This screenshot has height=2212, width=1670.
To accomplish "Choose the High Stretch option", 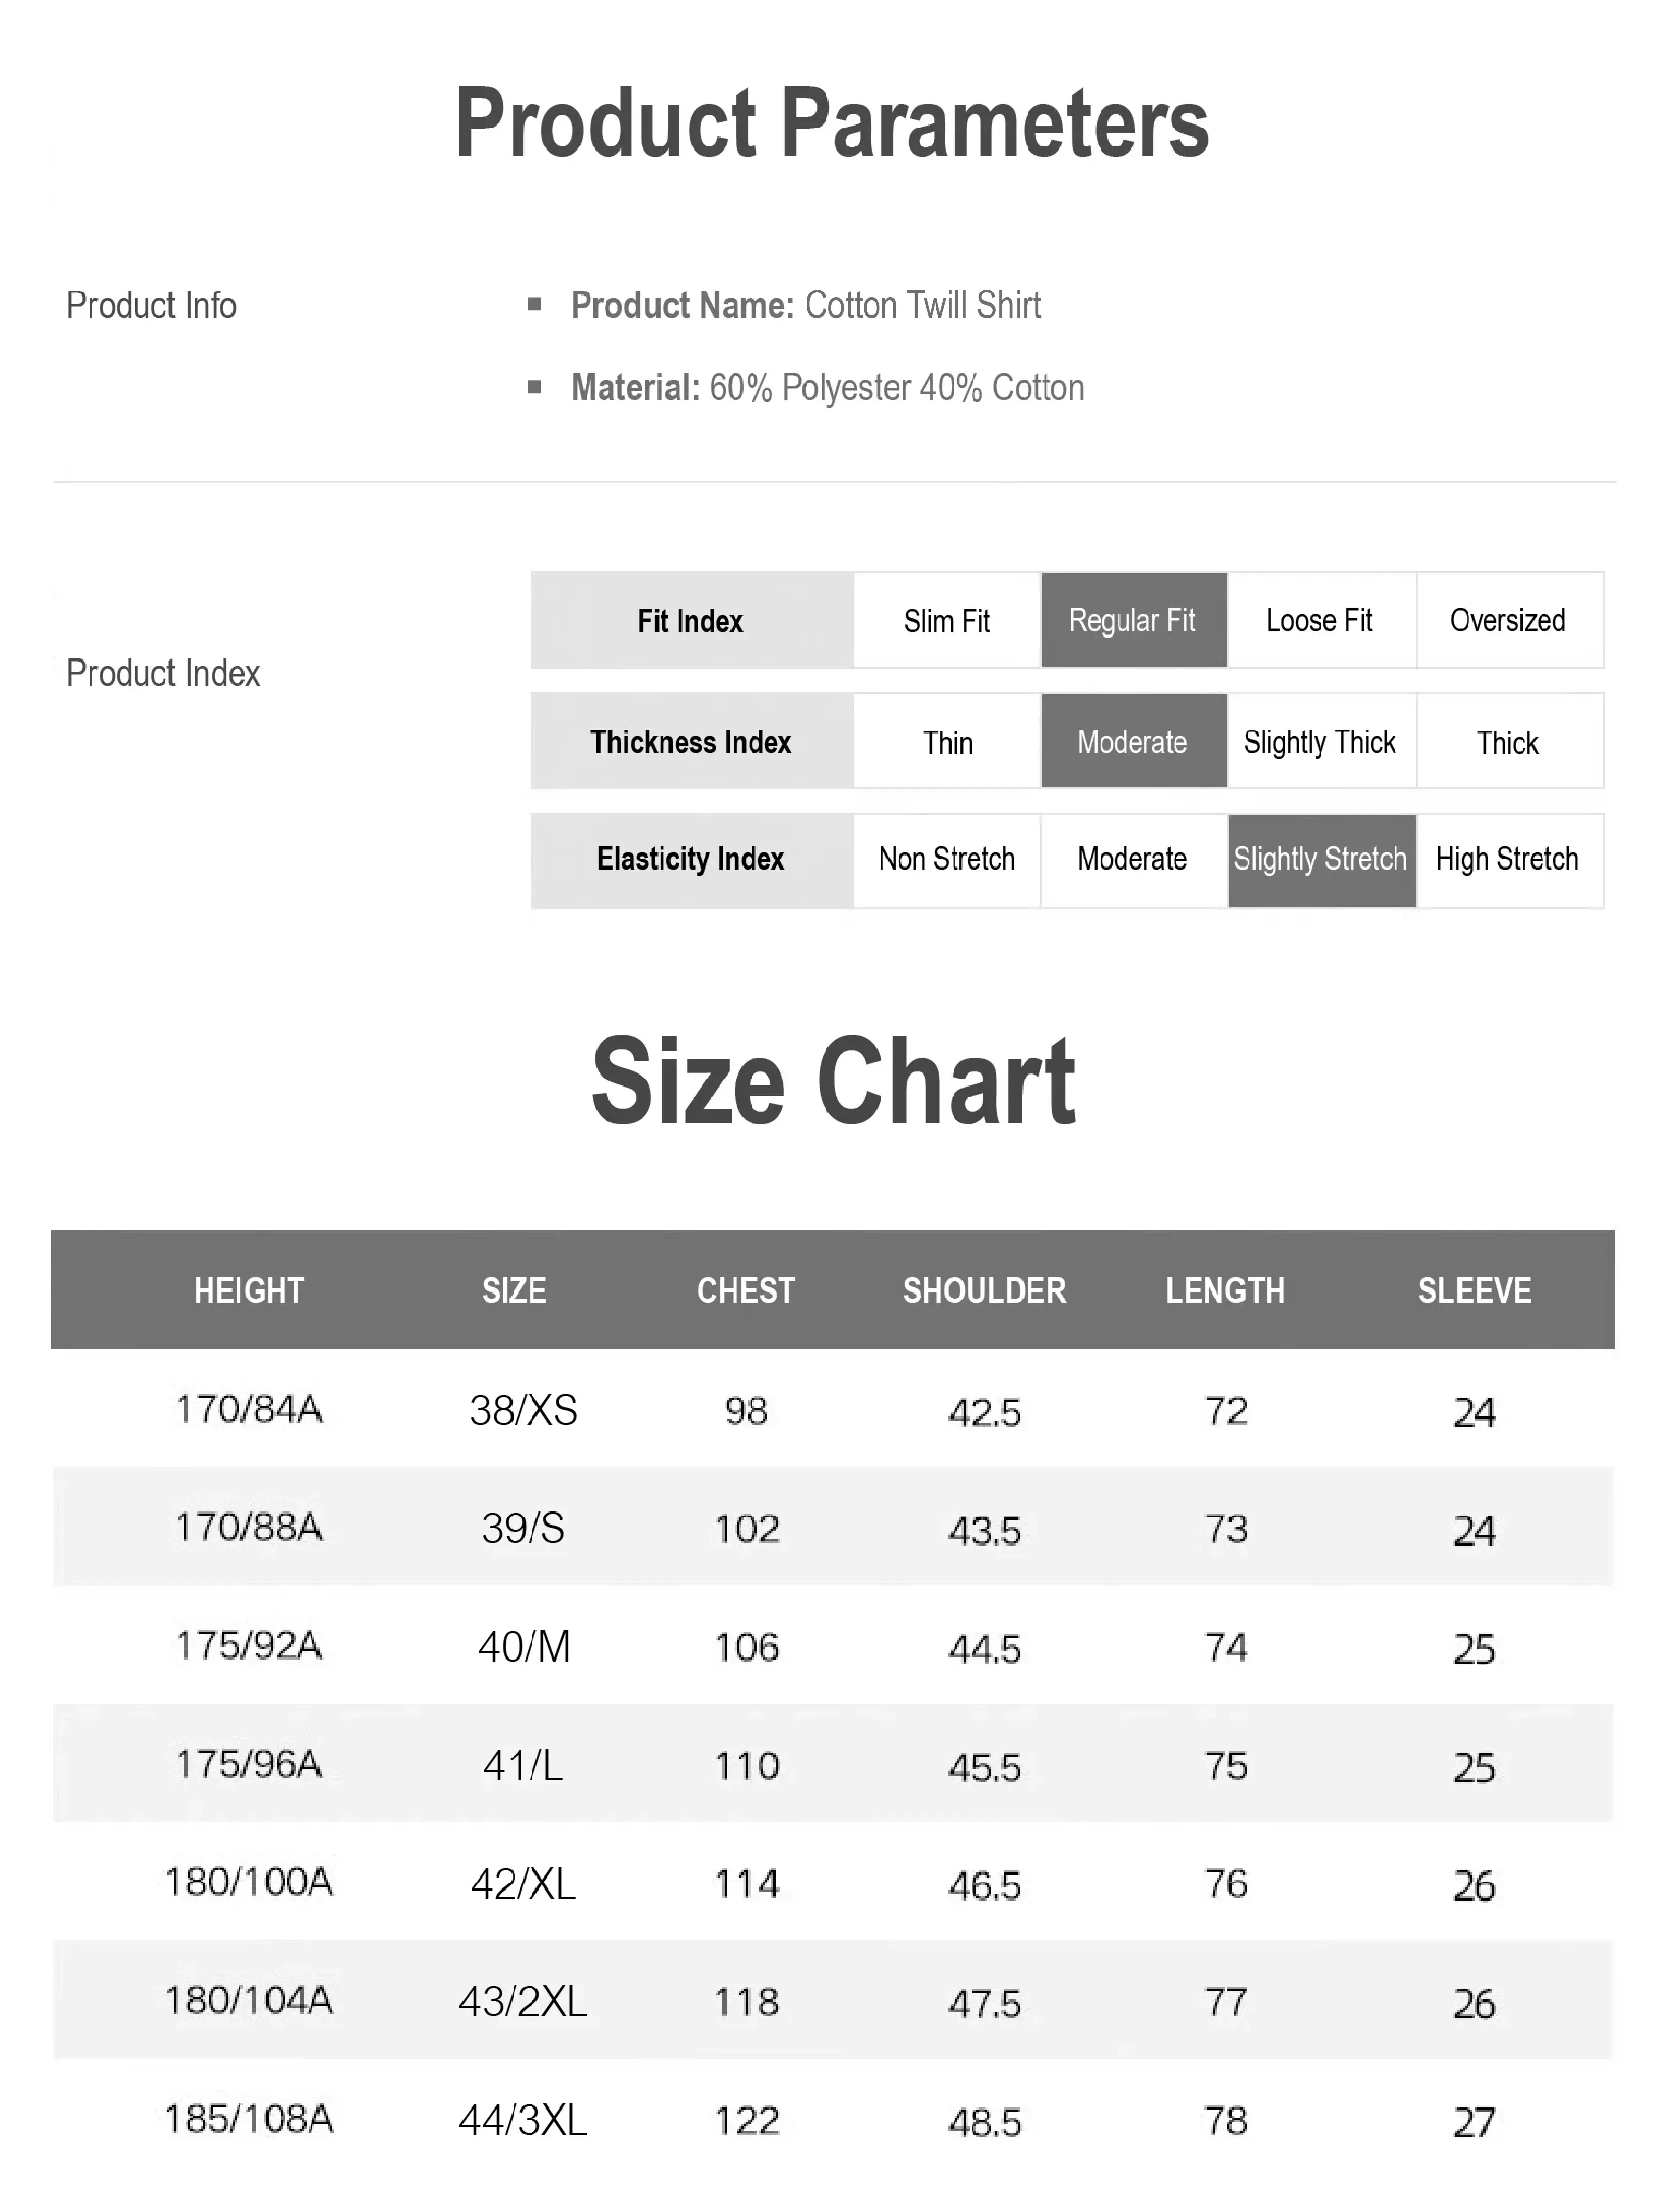I will pyautogui.click(x=1507, y=859).
